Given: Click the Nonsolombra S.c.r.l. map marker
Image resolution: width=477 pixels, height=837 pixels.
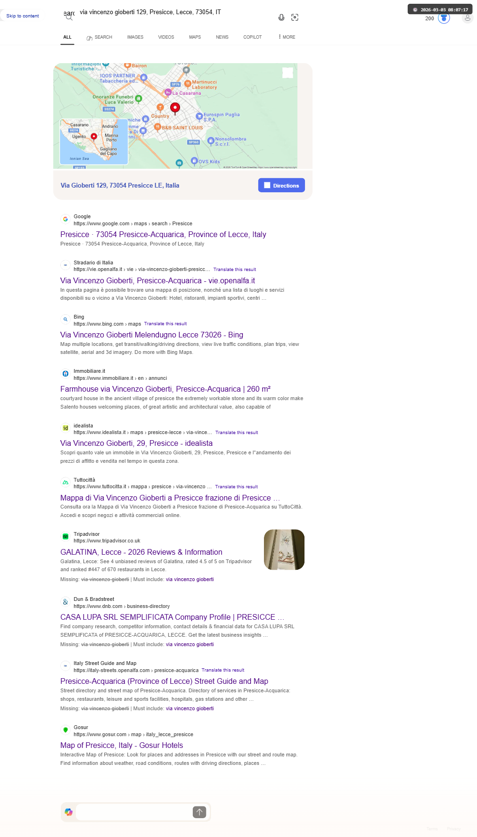Looking at the screenshot, I should coord(211,140).
